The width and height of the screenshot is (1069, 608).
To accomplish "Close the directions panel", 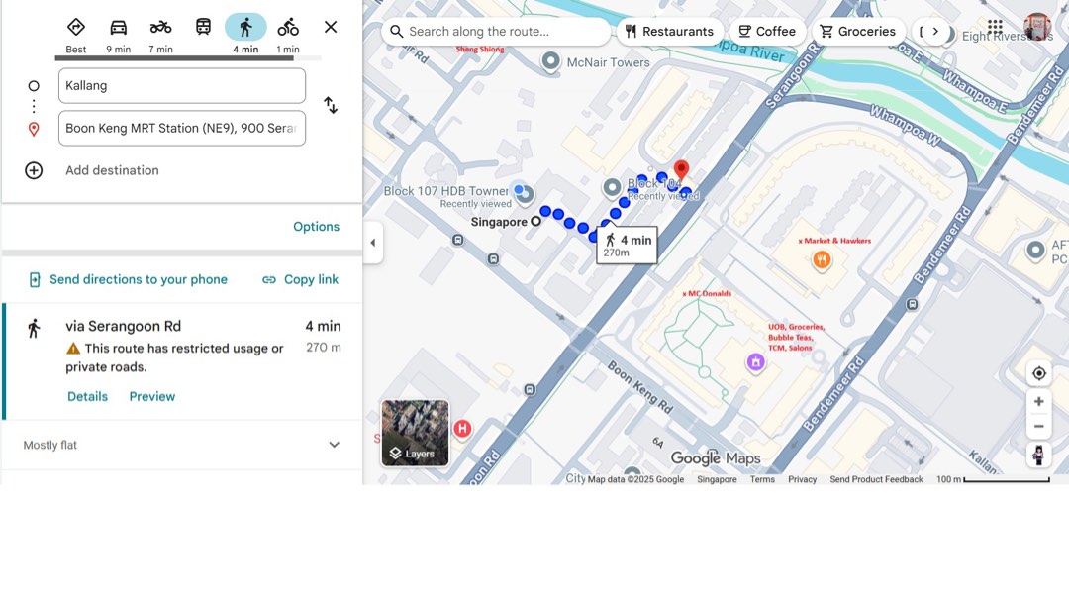I will pyautogui.click(x=331, y=28).
